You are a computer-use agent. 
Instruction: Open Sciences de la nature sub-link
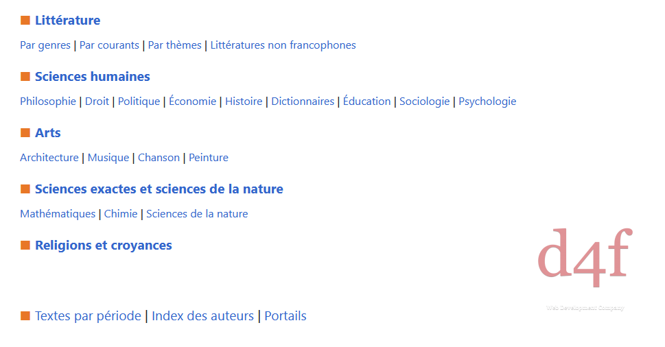click(197, 214)
